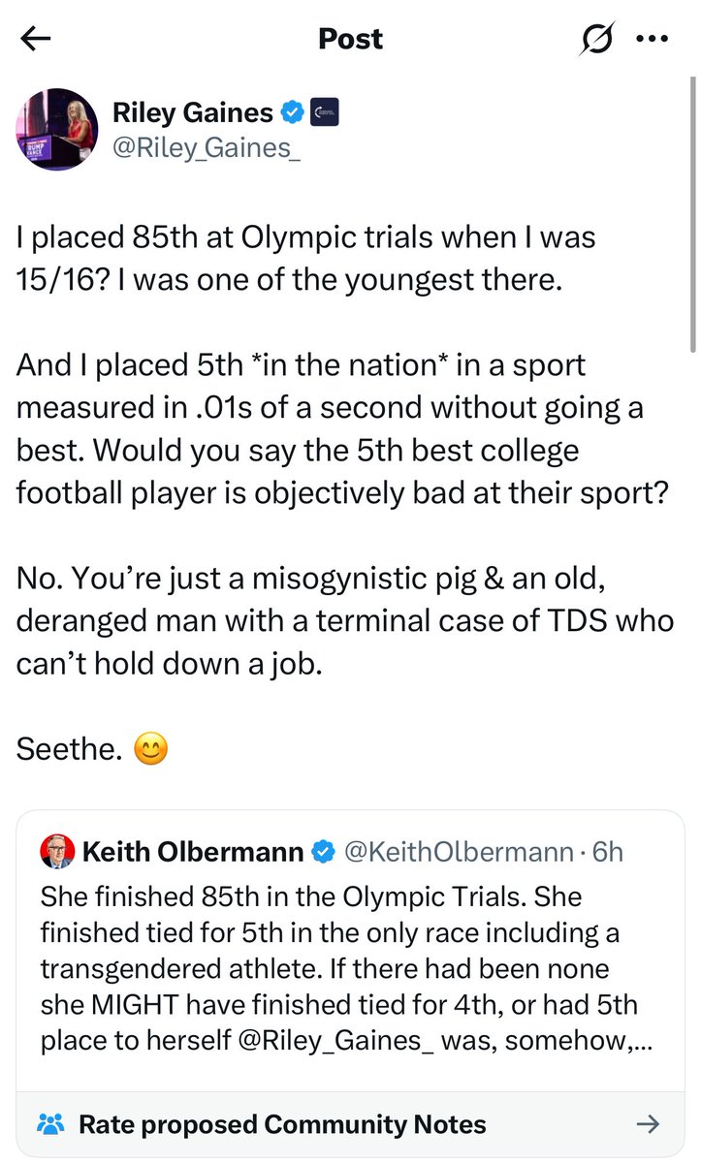Click the back arrow to leave the post
Image resolution: width=701 pixels, height=1163 pixels.
[x=36, y=39]
